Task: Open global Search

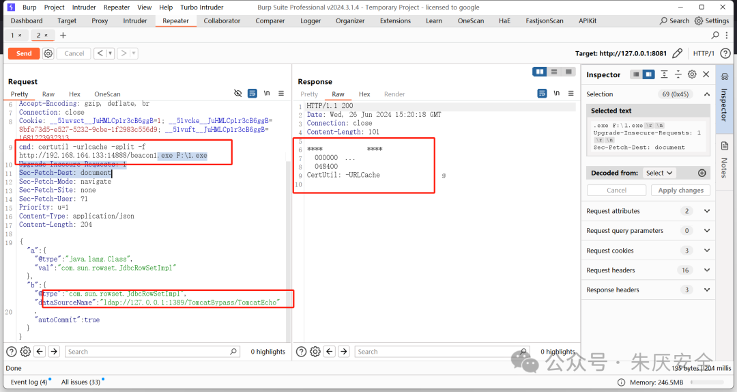Action: [x=674, y=20]
